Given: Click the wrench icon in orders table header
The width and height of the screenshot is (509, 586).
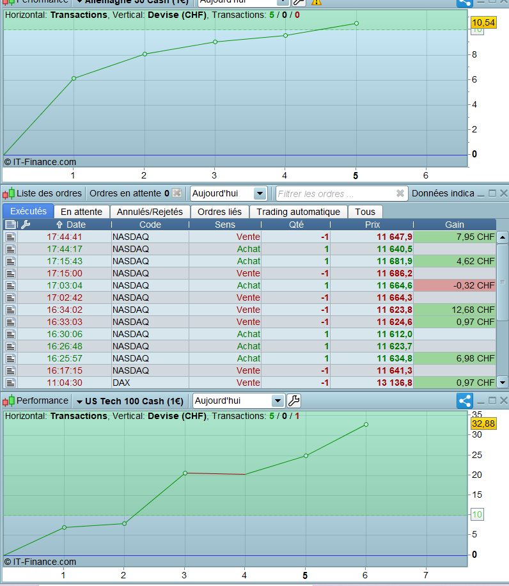Looking at the screenshot, I should (26, 225).
